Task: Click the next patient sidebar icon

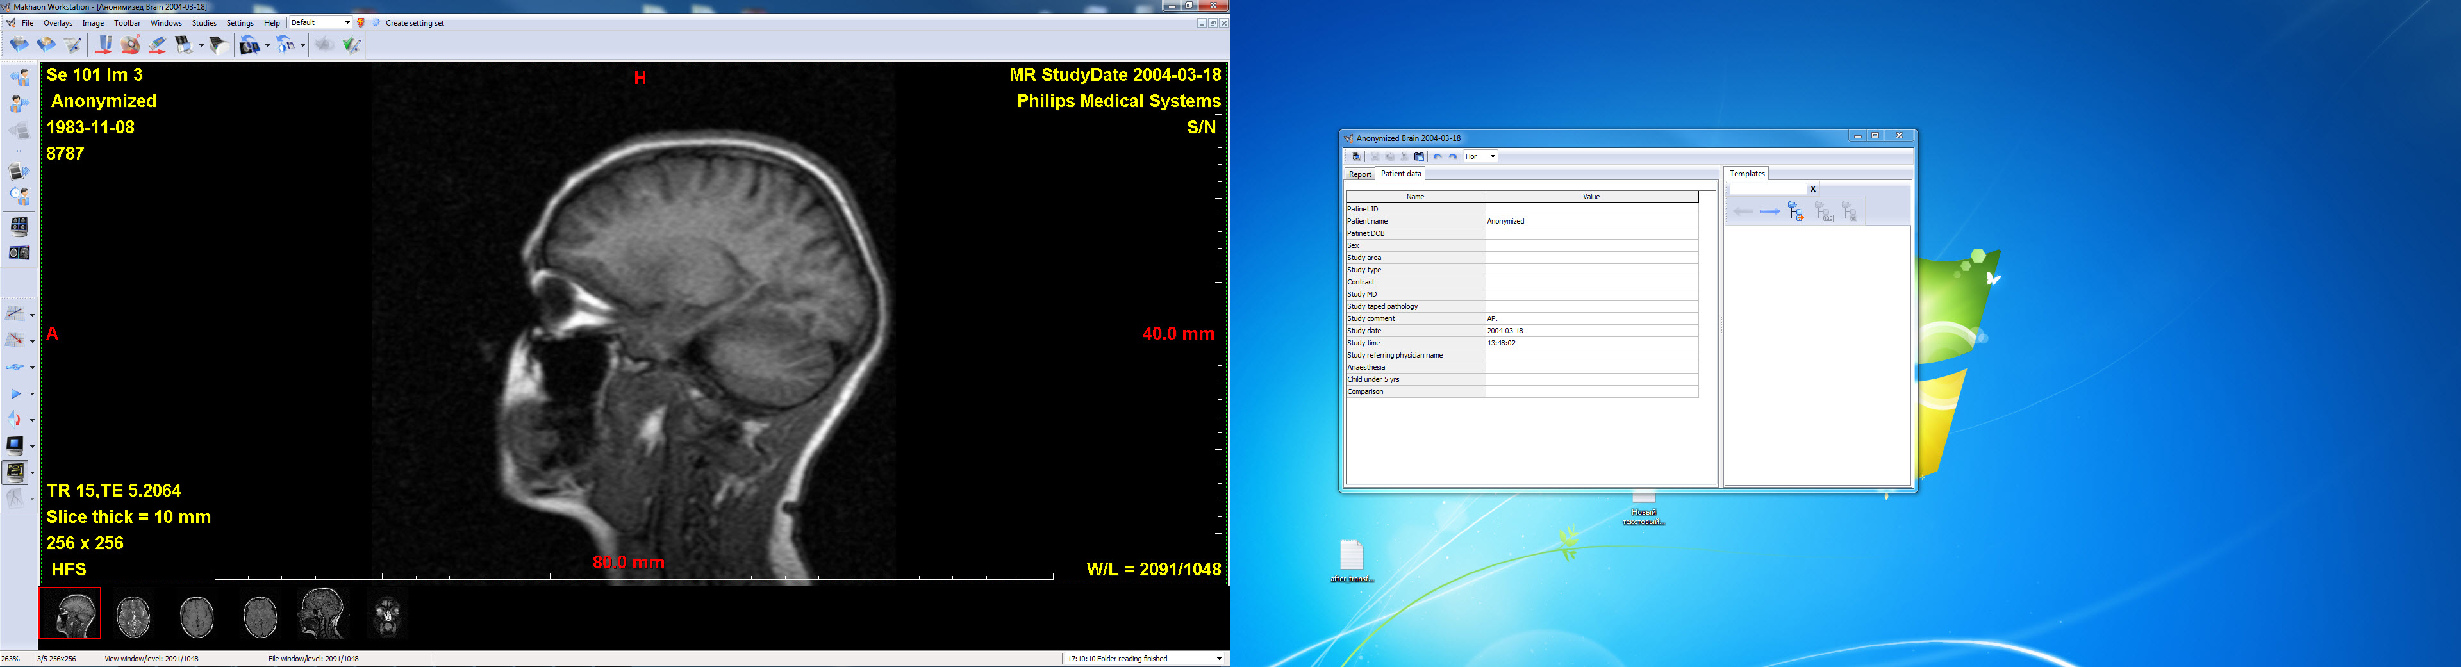Action: coord(19,103)
